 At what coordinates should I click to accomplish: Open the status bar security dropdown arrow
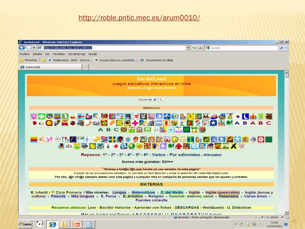coord(262,217)
